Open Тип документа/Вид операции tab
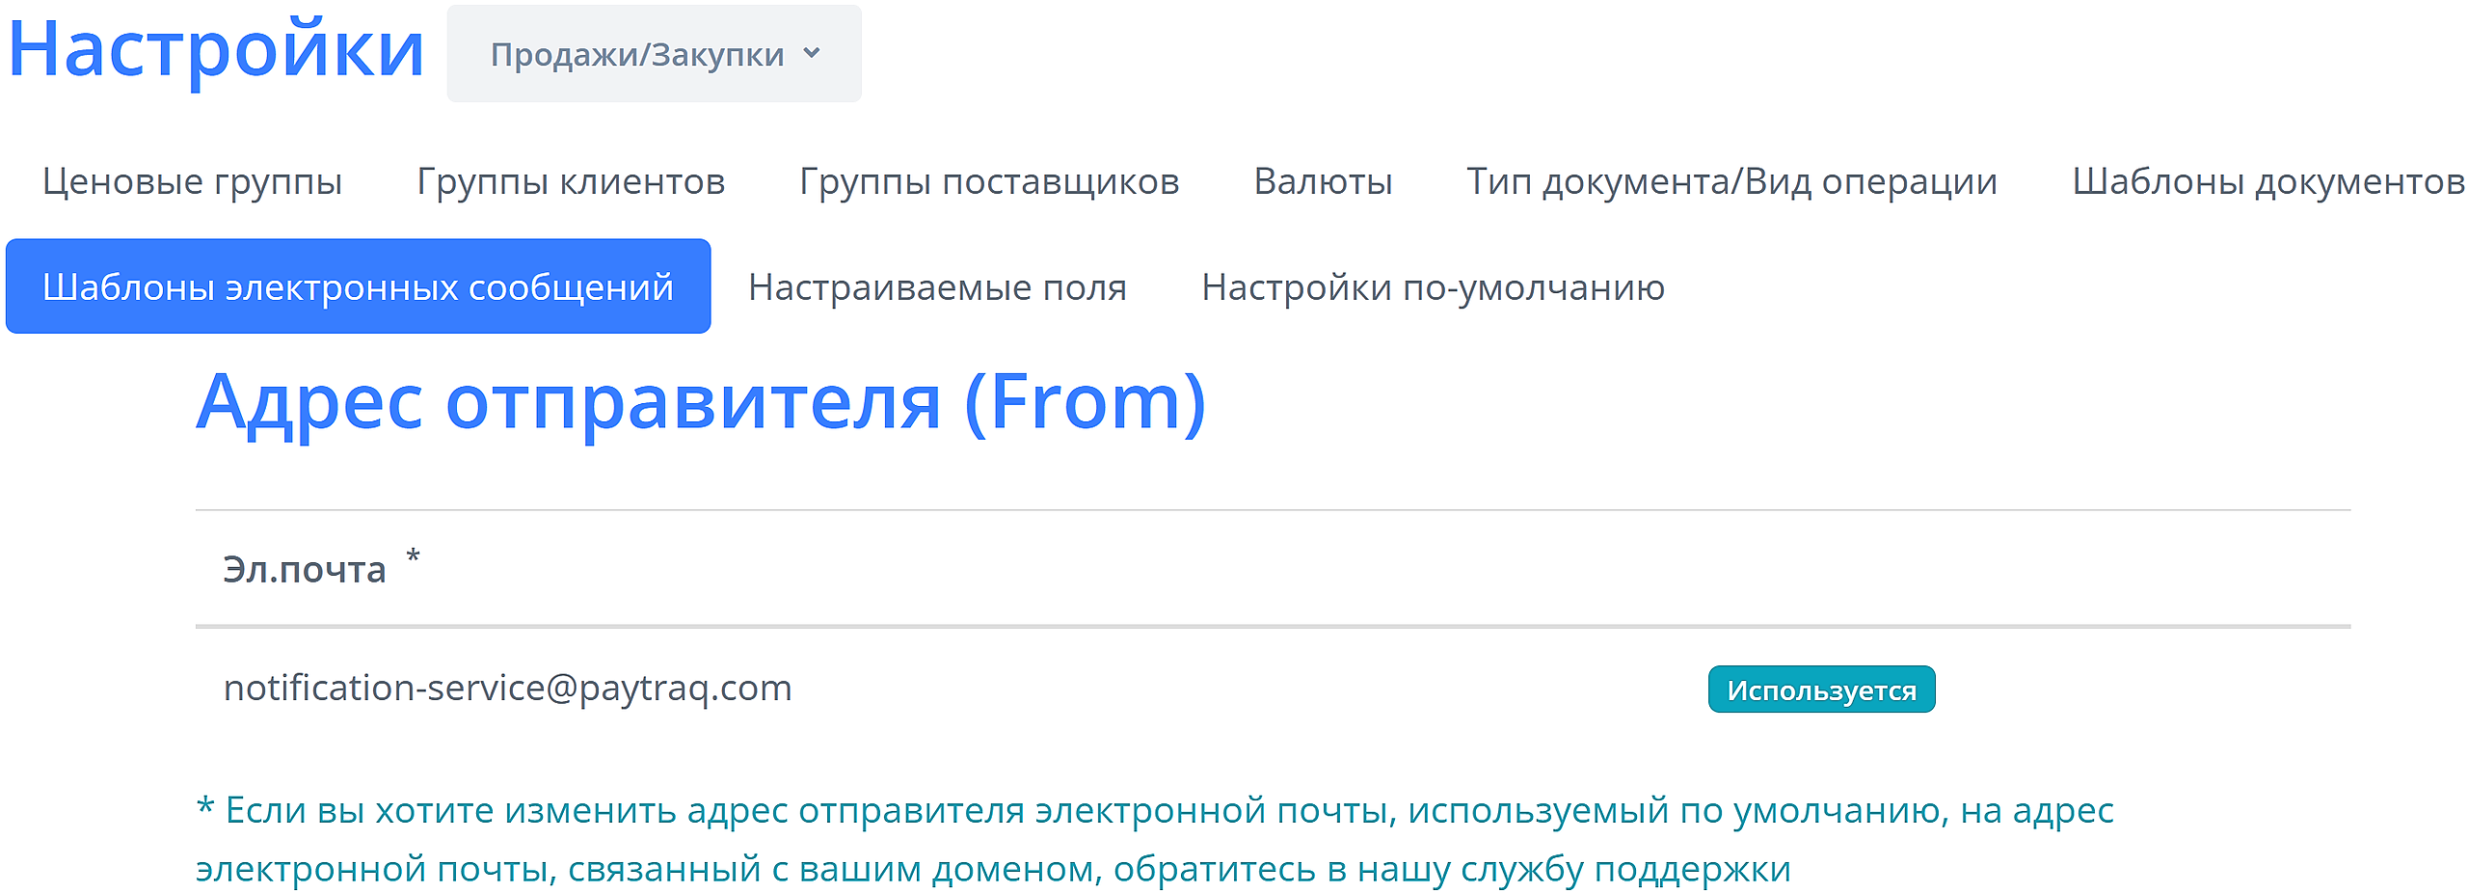This screenshot has height=893, width=2468. coord(1731,181)
